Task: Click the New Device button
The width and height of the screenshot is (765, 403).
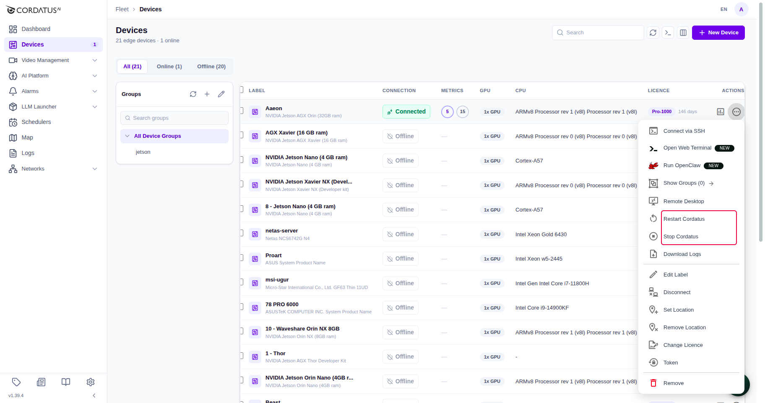Action: tap(718, 33)
